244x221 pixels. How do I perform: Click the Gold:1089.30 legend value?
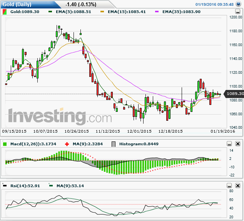25,12
